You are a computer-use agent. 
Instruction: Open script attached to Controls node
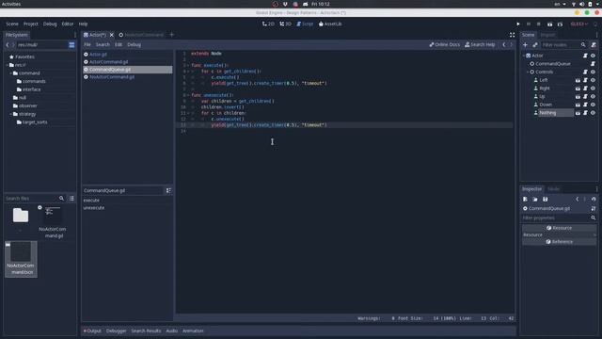585,72
